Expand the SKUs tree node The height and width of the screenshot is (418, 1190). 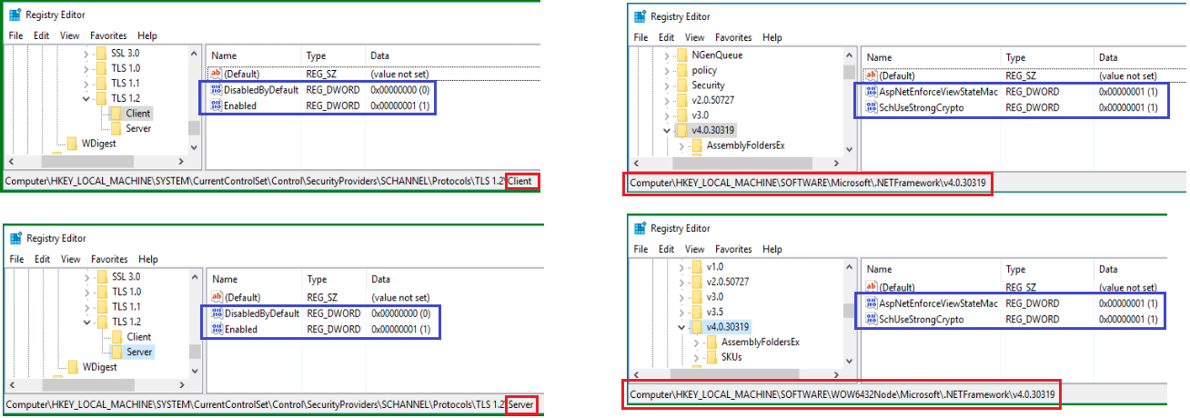click(x=697, y=357)
